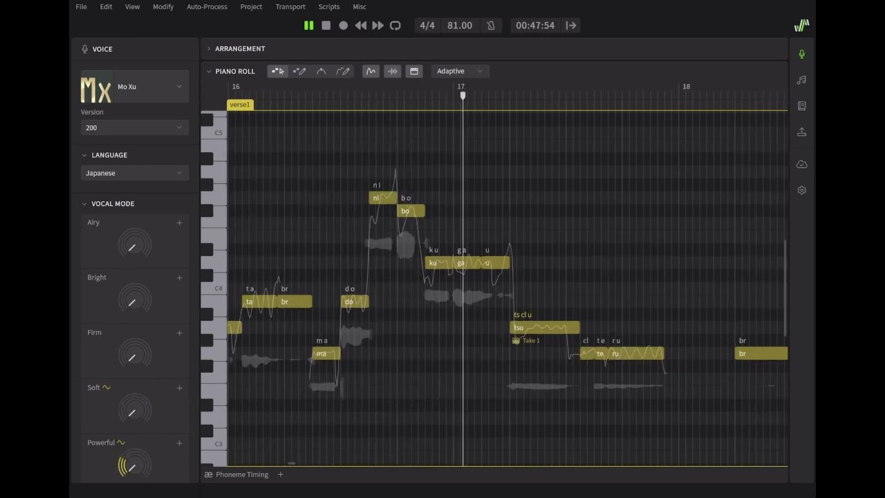Click the plus icon beside Firm
This screenshot has height=498, width=885.
tap(180, 333)
